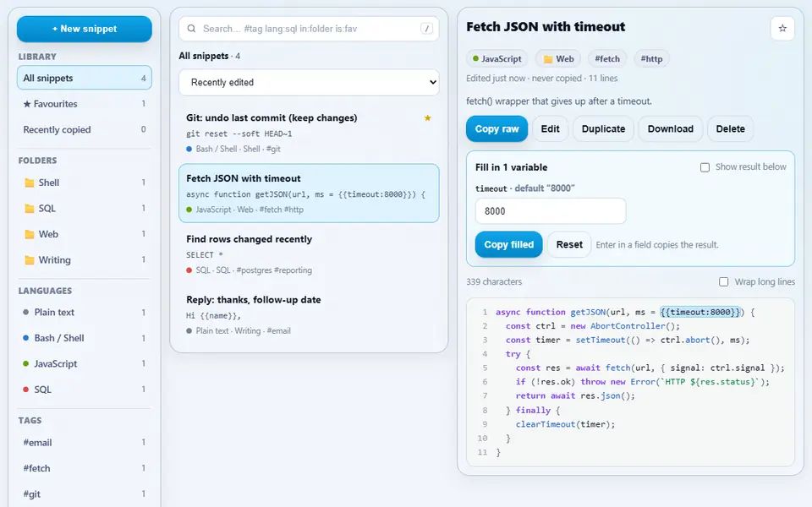The width and height of the screenshot is (812, 507).
Task: Click the favourite star icon in snippet header
Action: coord(782,29)
